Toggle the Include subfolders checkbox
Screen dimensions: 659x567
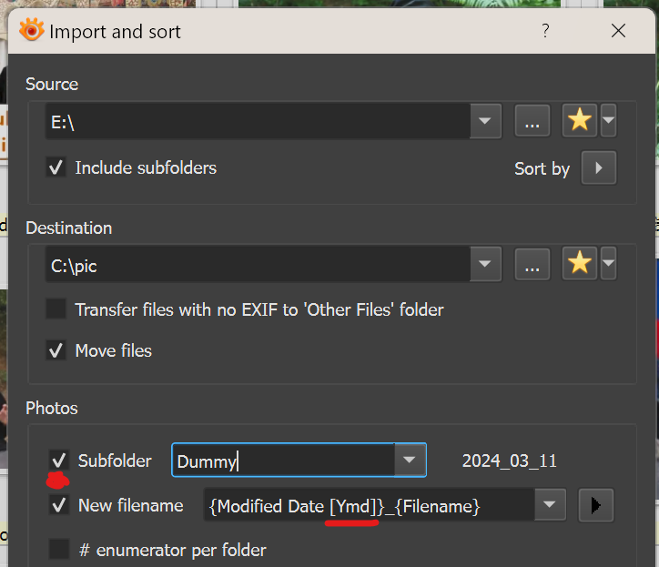(56, 167)
